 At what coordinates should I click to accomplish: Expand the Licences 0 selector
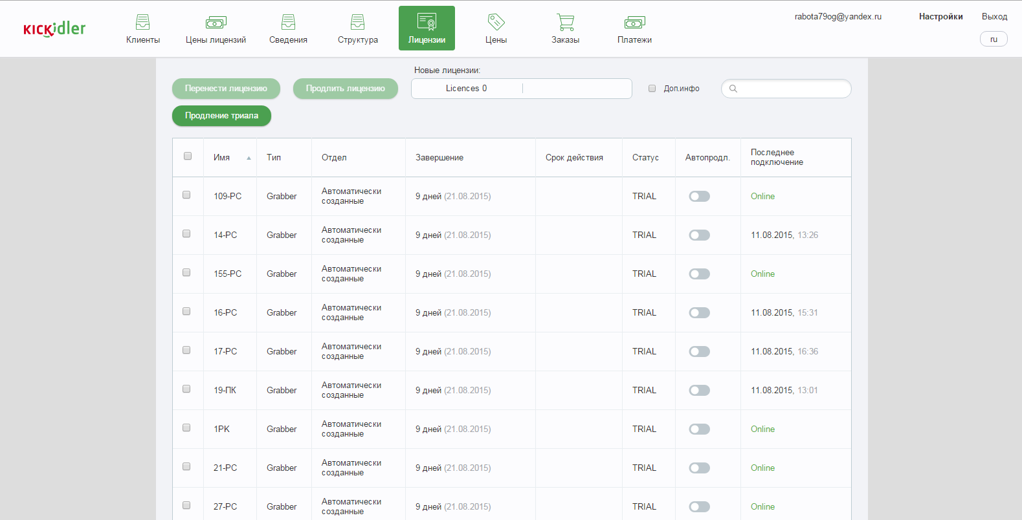521,89
